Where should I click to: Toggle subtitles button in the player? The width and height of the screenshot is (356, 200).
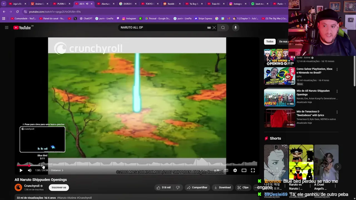click(x=226, y=170)
